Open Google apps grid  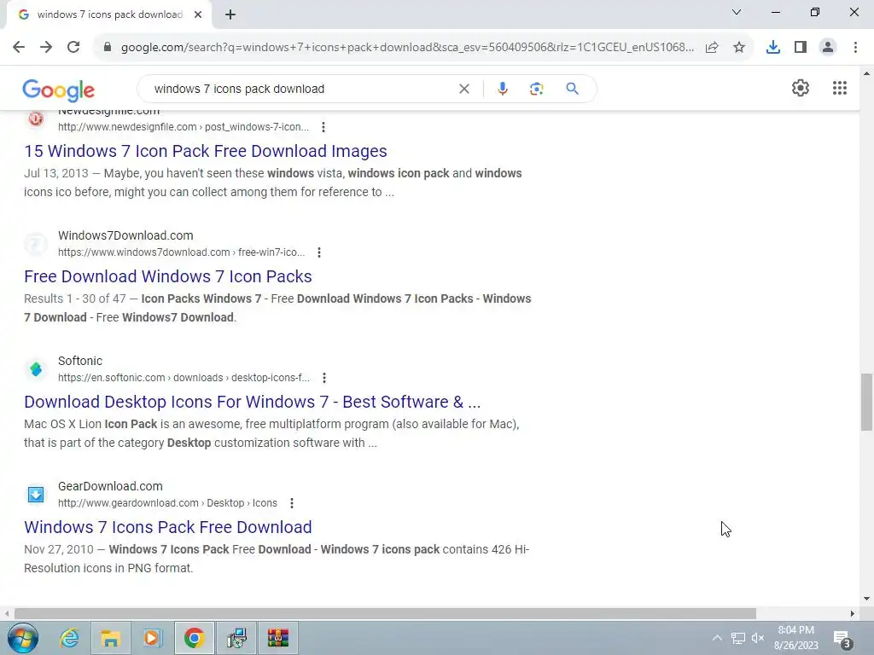tap(840, 88)
